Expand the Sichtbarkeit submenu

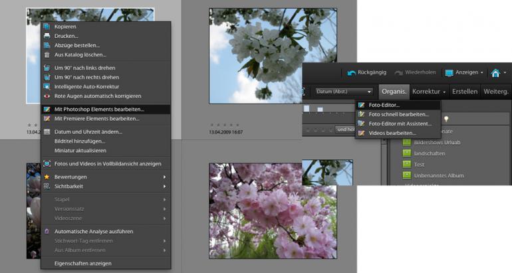tap(164, 187)
